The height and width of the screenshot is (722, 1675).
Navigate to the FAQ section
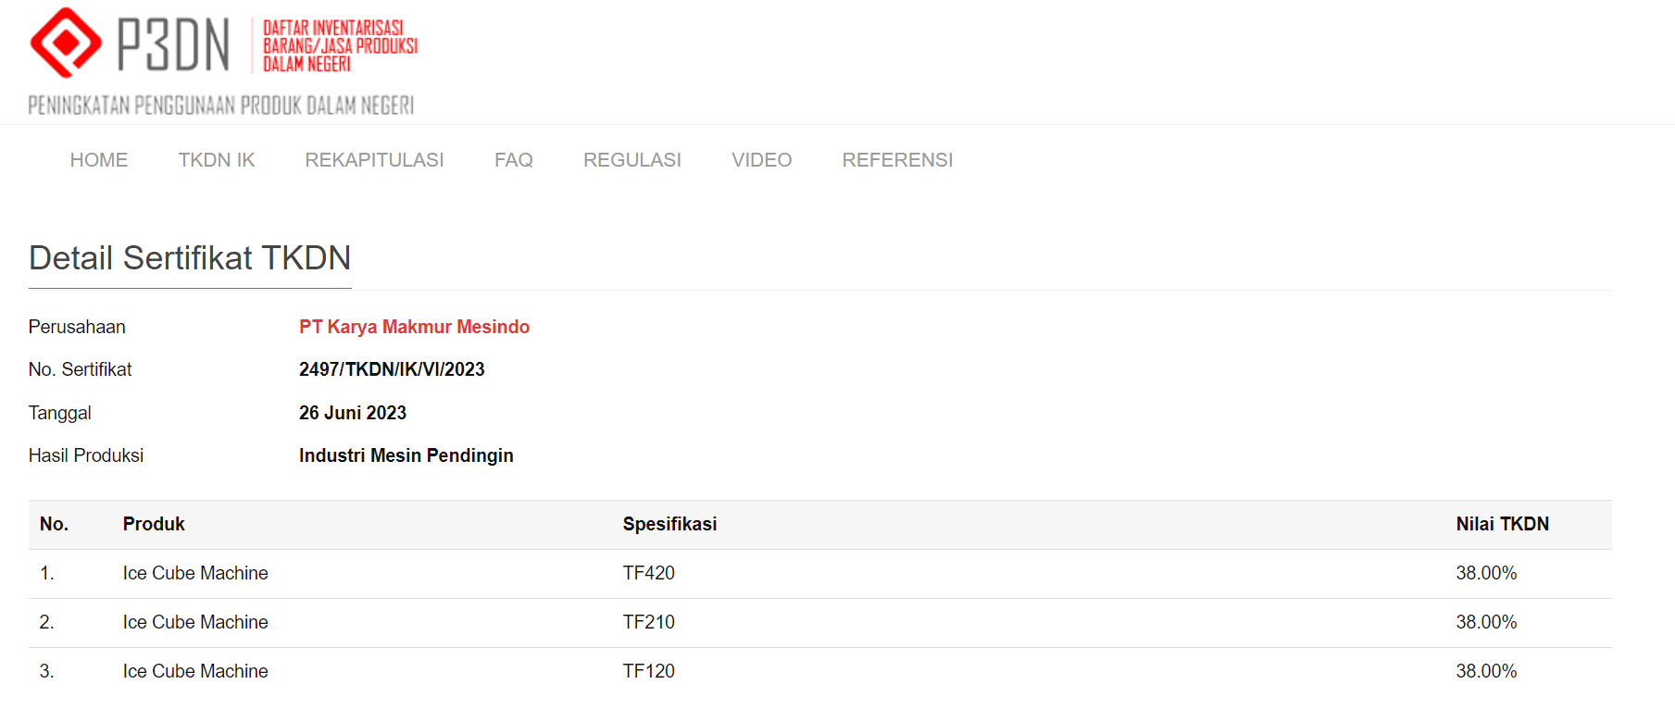coord(513,160)
